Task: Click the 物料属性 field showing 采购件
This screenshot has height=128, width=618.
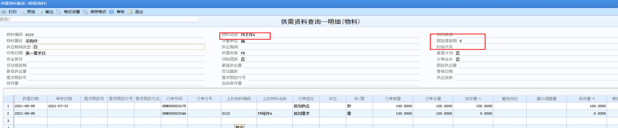Action: [x=114, y=41]
